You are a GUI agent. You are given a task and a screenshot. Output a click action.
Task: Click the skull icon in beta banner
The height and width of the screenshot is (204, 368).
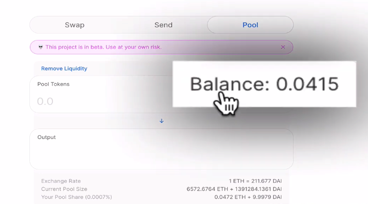[x=41, y=47]
